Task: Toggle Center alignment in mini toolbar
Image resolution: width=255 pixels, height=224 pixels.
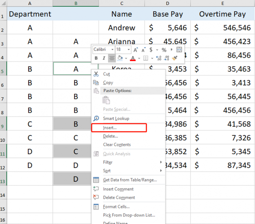Action: click(112, 58)
